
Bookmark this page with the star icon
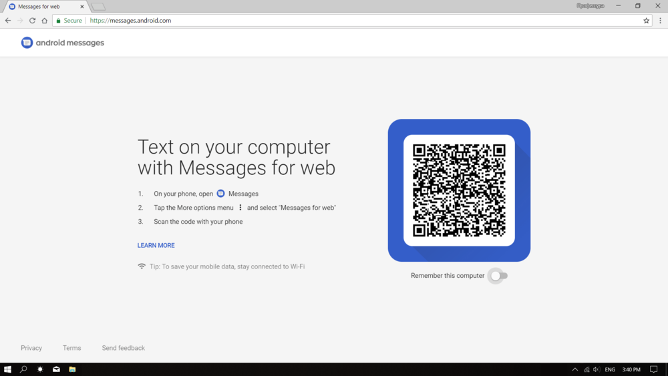click(646, 21)
